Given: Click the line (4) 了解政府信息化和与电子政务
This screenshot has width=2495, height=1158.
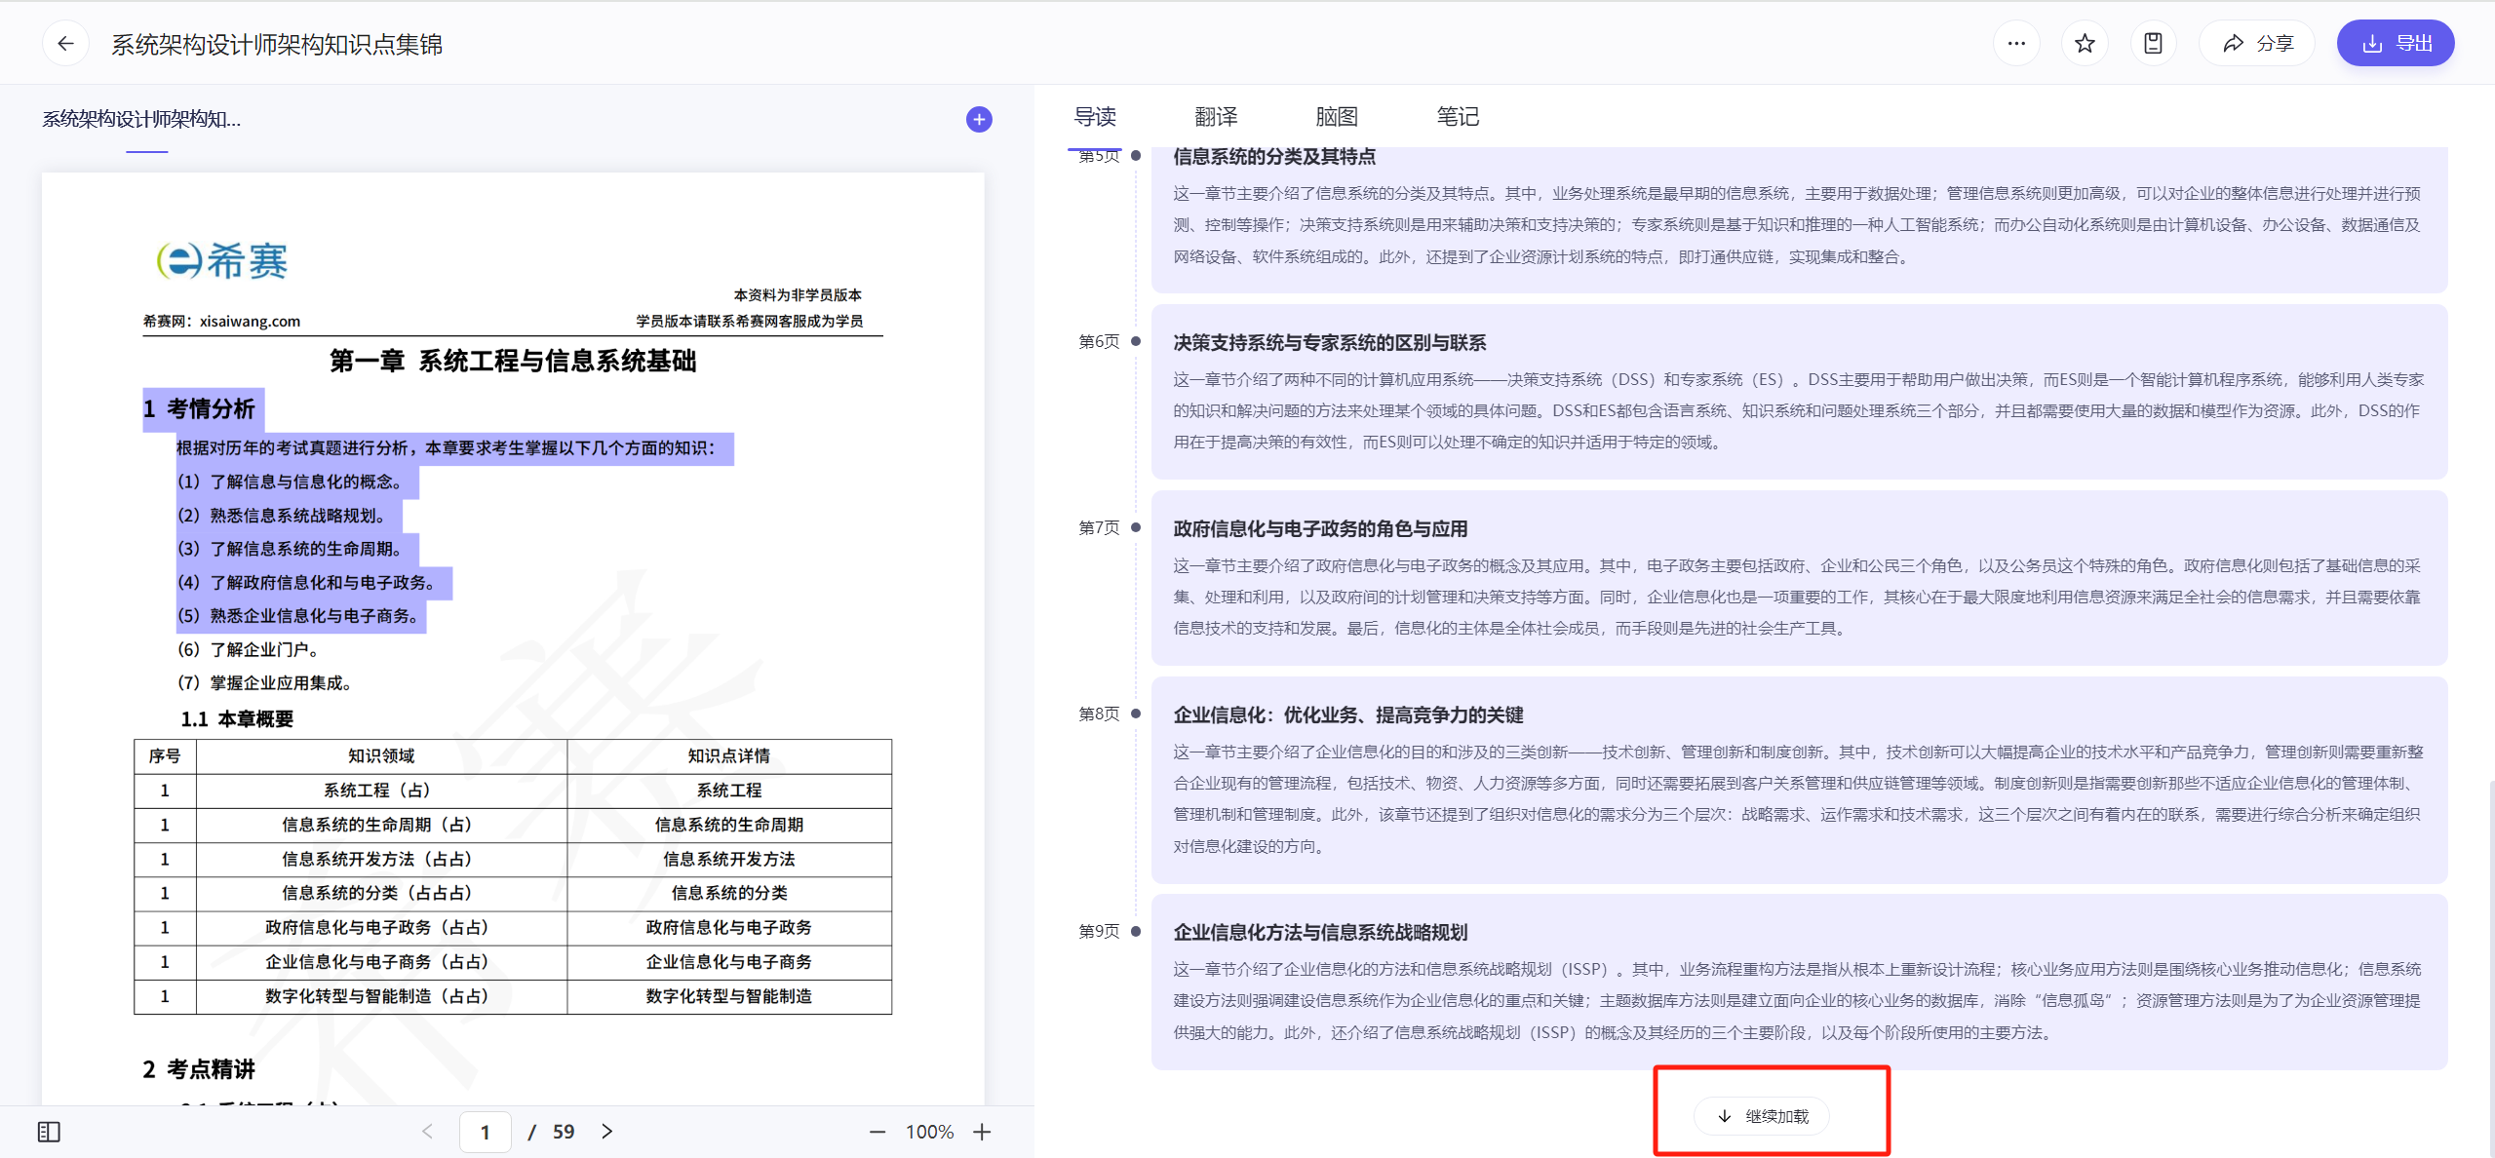Looking at the screenshot, I should 306,582.
